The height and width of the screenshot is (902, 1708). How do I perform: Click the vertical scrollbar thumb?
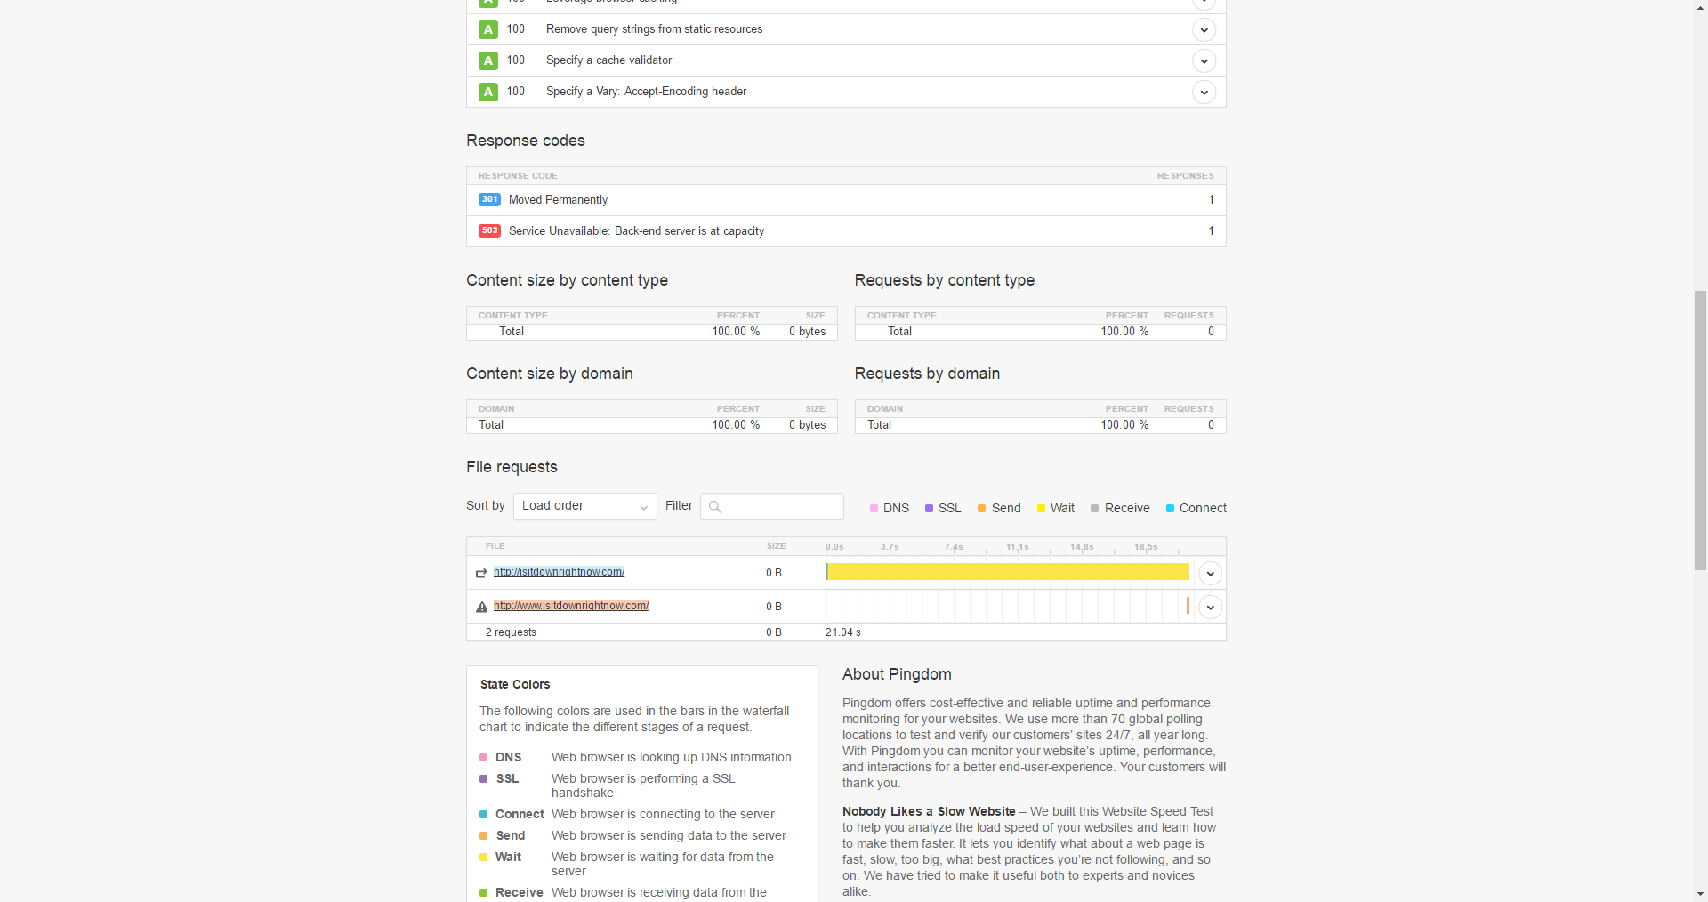pos(1700,430)
